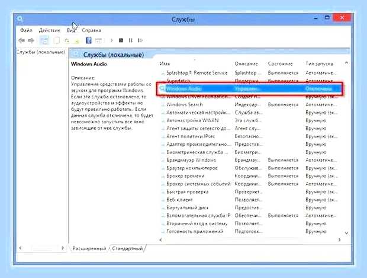Click the Back arrow toolbar icon
Image resolution: width=367 pixels, height=278 pixels.
point(21,40)
